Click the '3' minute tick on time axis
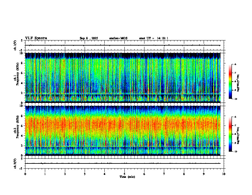This screenshot has width=252, height=195. (x=85, y=174)
